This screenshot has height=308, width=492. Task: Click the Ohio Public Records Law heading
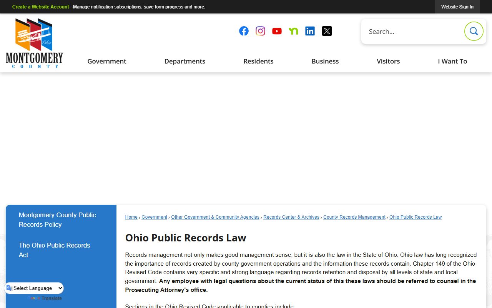coord(186,238)
